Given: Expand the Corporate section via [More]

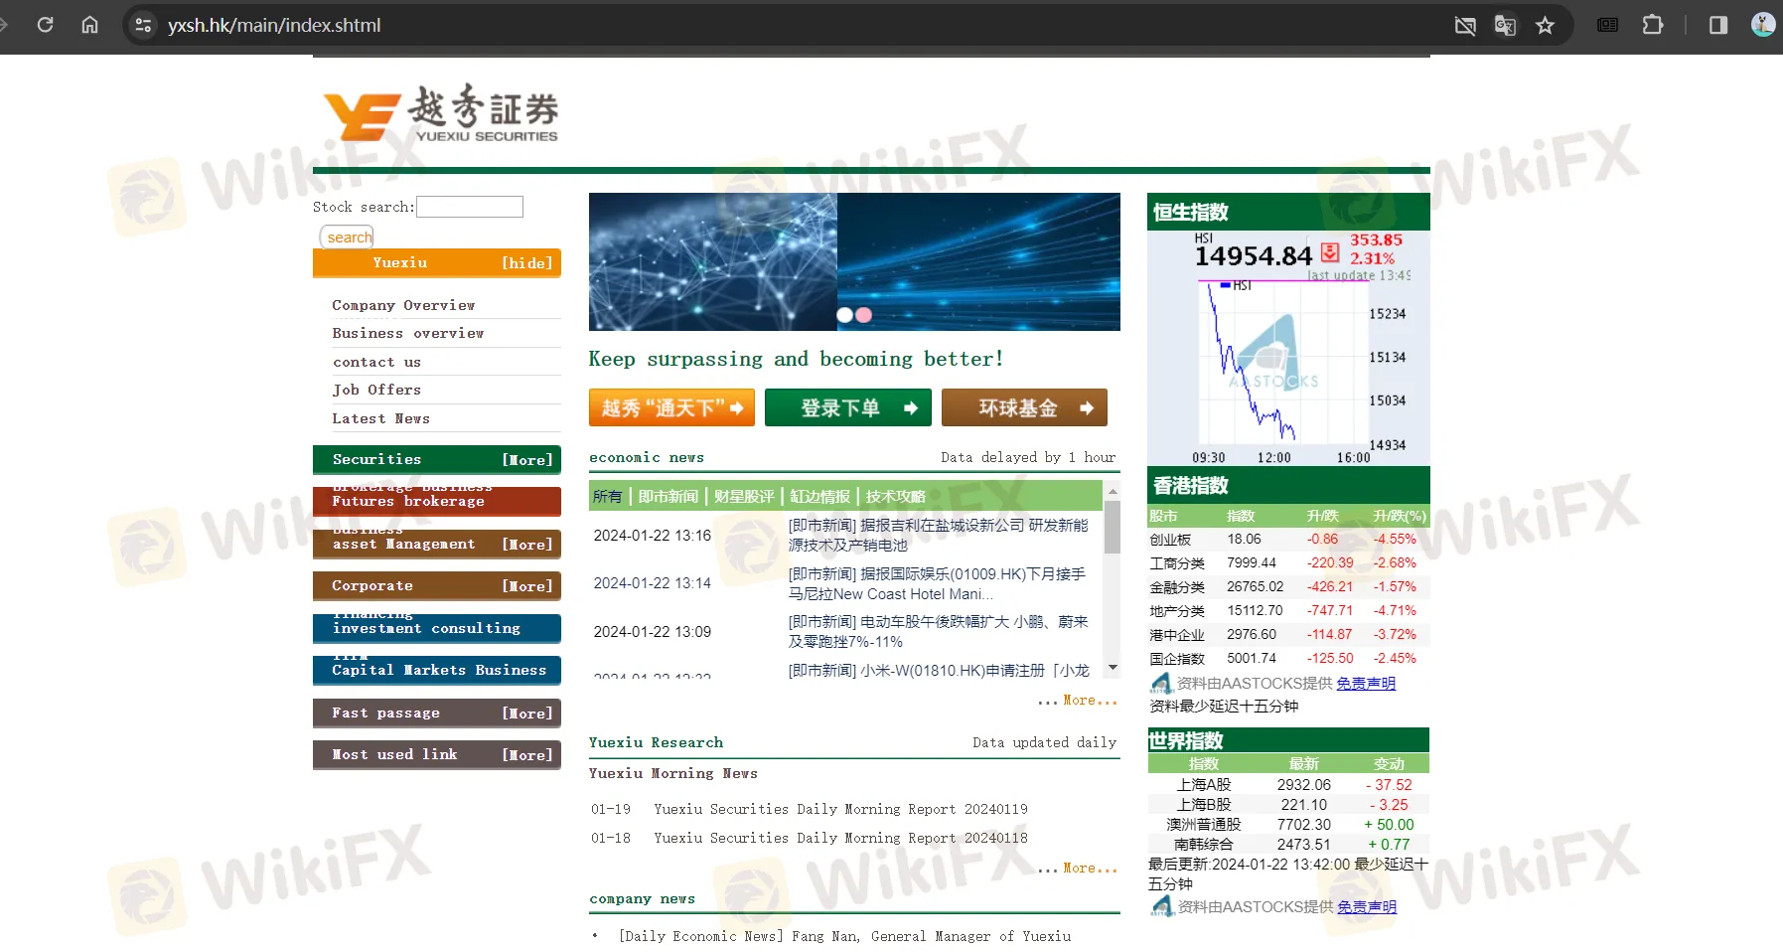Looking at the screenshot, I should coord(527,585).
